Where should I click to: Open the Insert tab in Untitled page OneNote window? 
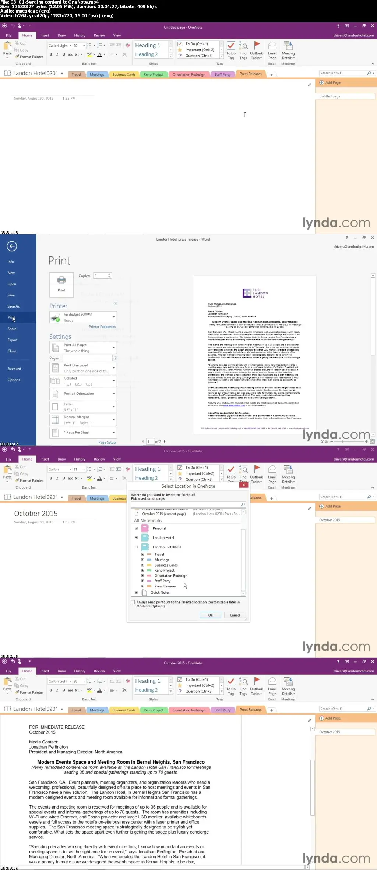45,35
